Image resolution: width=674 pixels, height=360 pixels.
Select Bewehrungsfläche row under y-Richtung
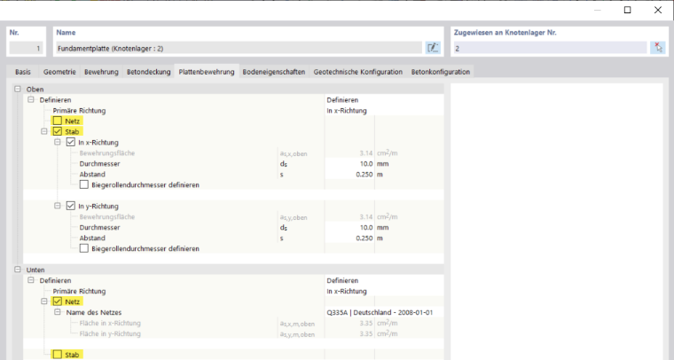click(x=233, y=216)
